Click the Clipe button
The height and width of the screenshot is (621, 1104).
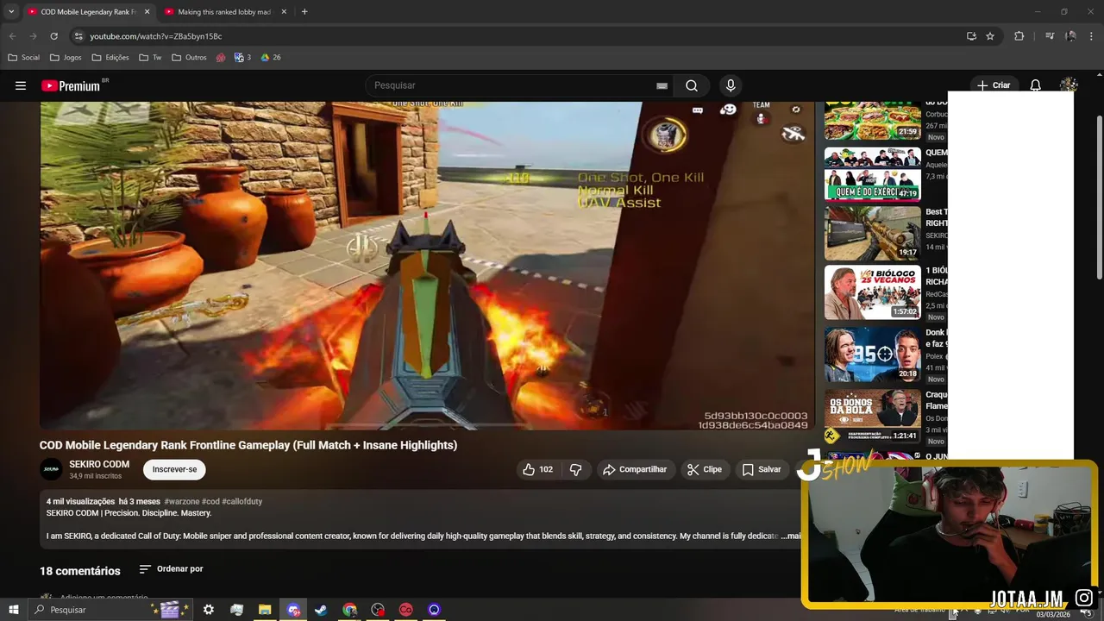(705, 469)
